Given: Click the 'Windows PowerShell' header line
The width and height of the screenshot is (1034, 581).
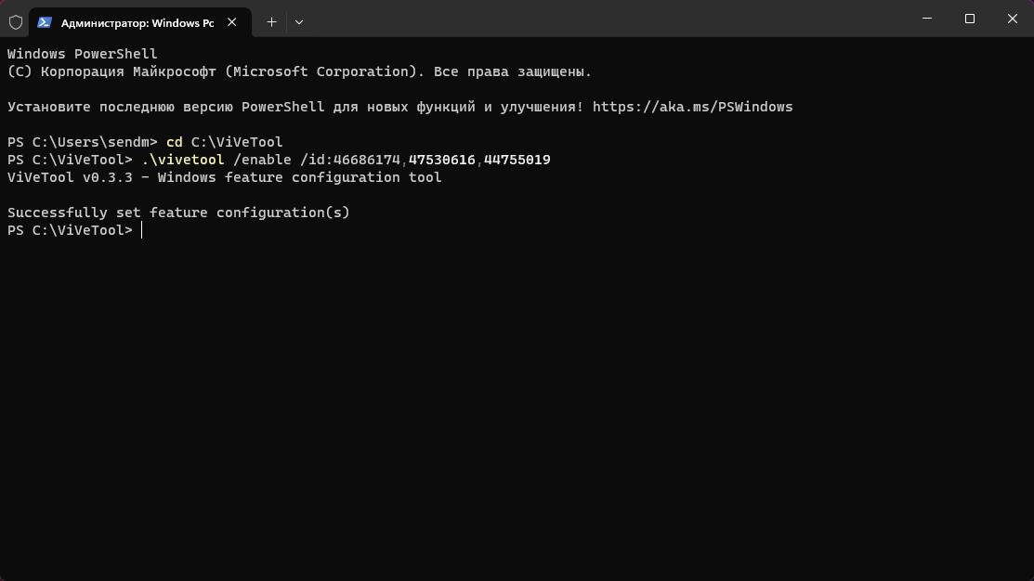Looking at the screenshot, I should [x=83, y=54].
